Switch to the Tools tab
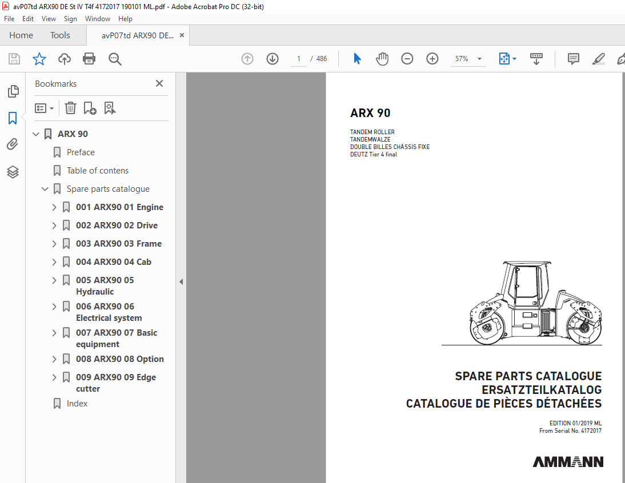 click(x=60, y=35)
